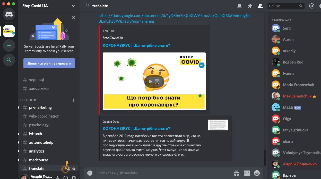Toggle deafen with the headphones icon
321x179 pixels.
click(66, 177)
